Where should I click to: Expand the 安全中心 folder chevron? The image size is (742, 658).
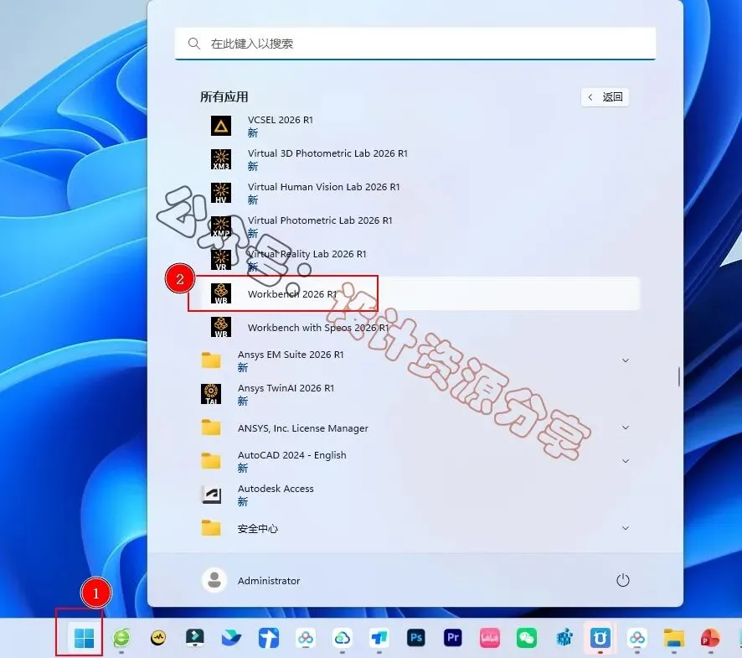pos(626,528)
